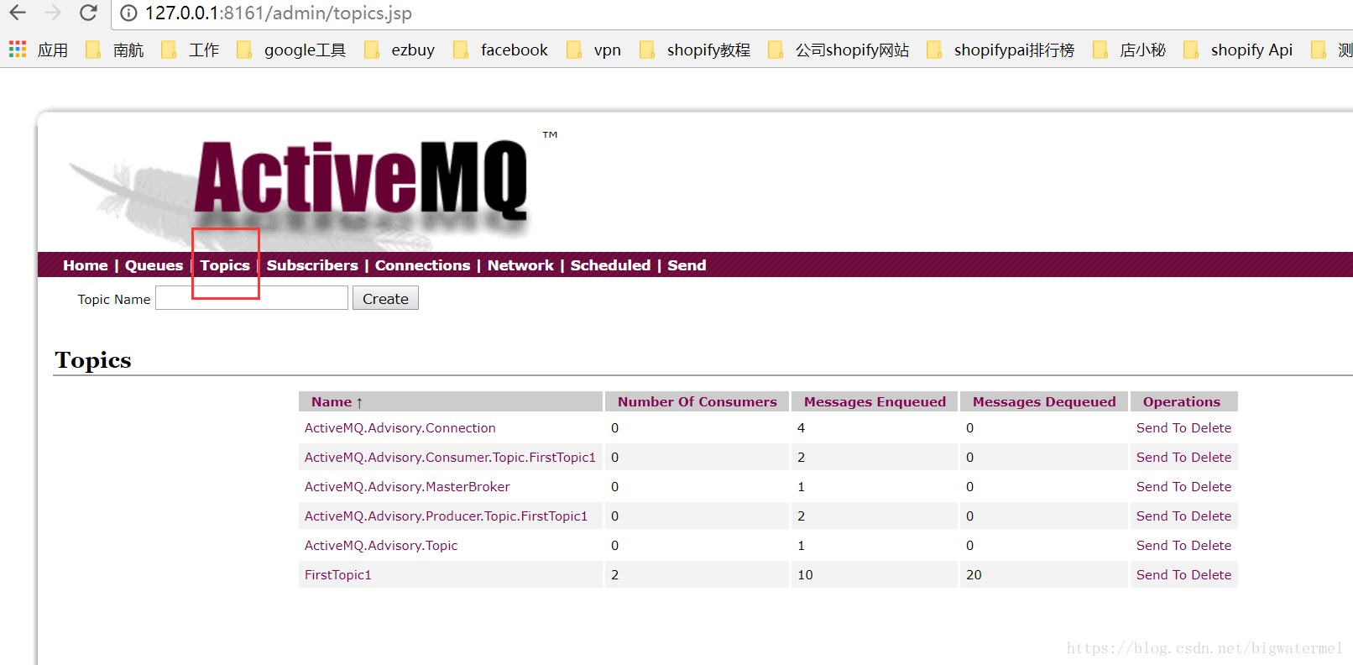Open the Network page
The width and height of the screenshot is (1353, 665).
[x=520, y=265]
